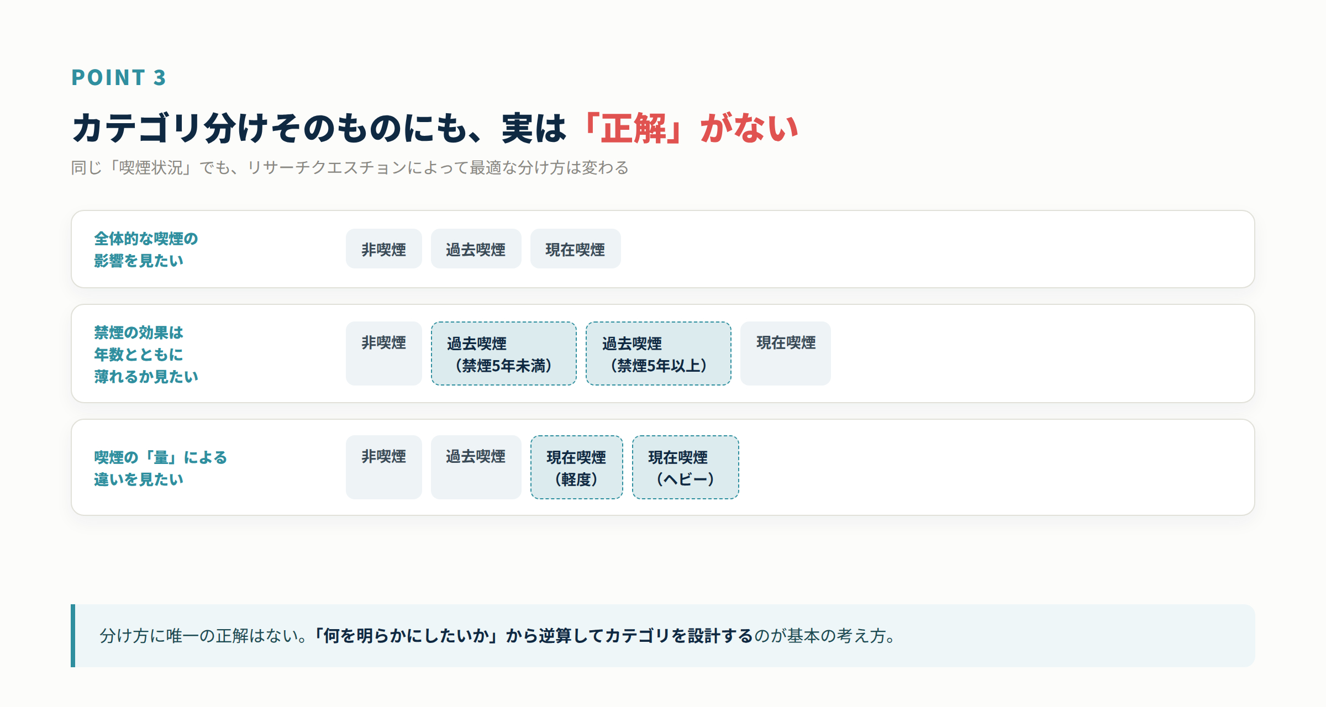Click the 非喫煙 chip in first row
The image size is (1326, 707).
383,249
